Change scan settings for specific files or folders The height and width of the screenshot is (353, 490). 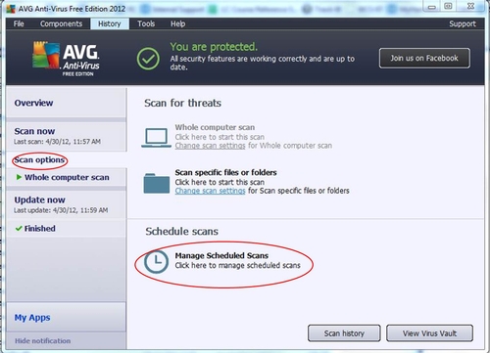[210, 191]
